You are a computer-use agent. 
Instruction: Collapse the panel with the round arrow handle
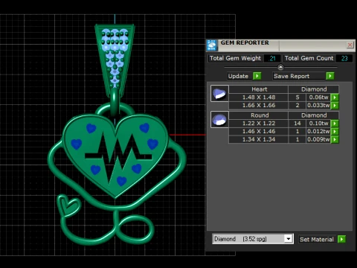point(280,67)
